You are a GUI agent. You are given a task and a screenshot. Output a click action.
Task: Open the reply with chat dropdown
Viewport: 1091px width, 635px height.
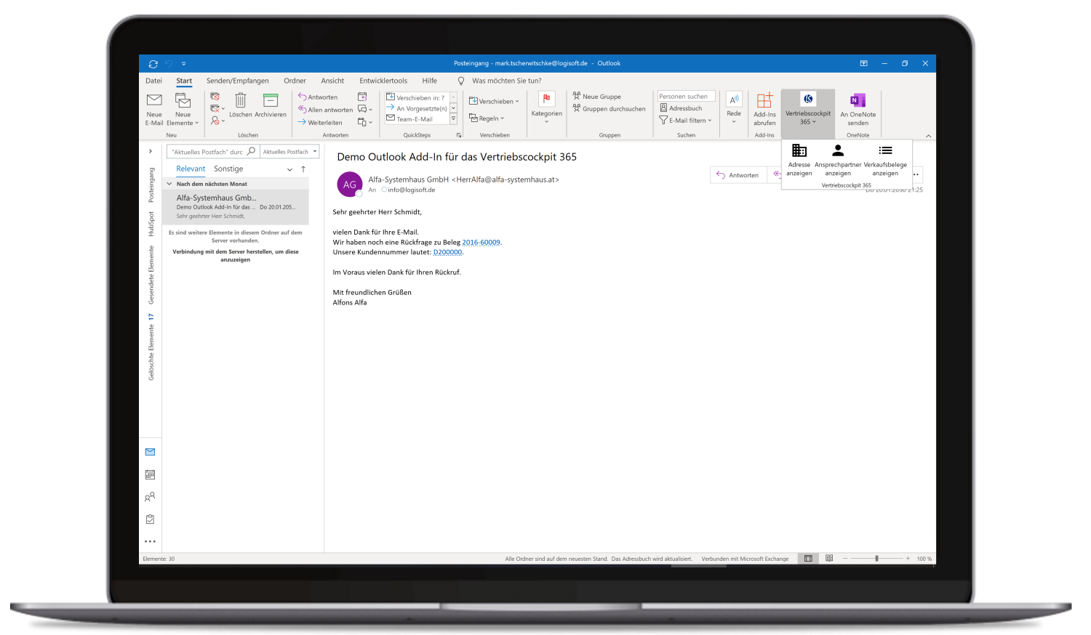tap(365, 109)
